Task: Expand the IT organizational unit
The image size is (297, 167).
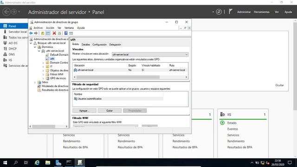Action: (43, 67)
